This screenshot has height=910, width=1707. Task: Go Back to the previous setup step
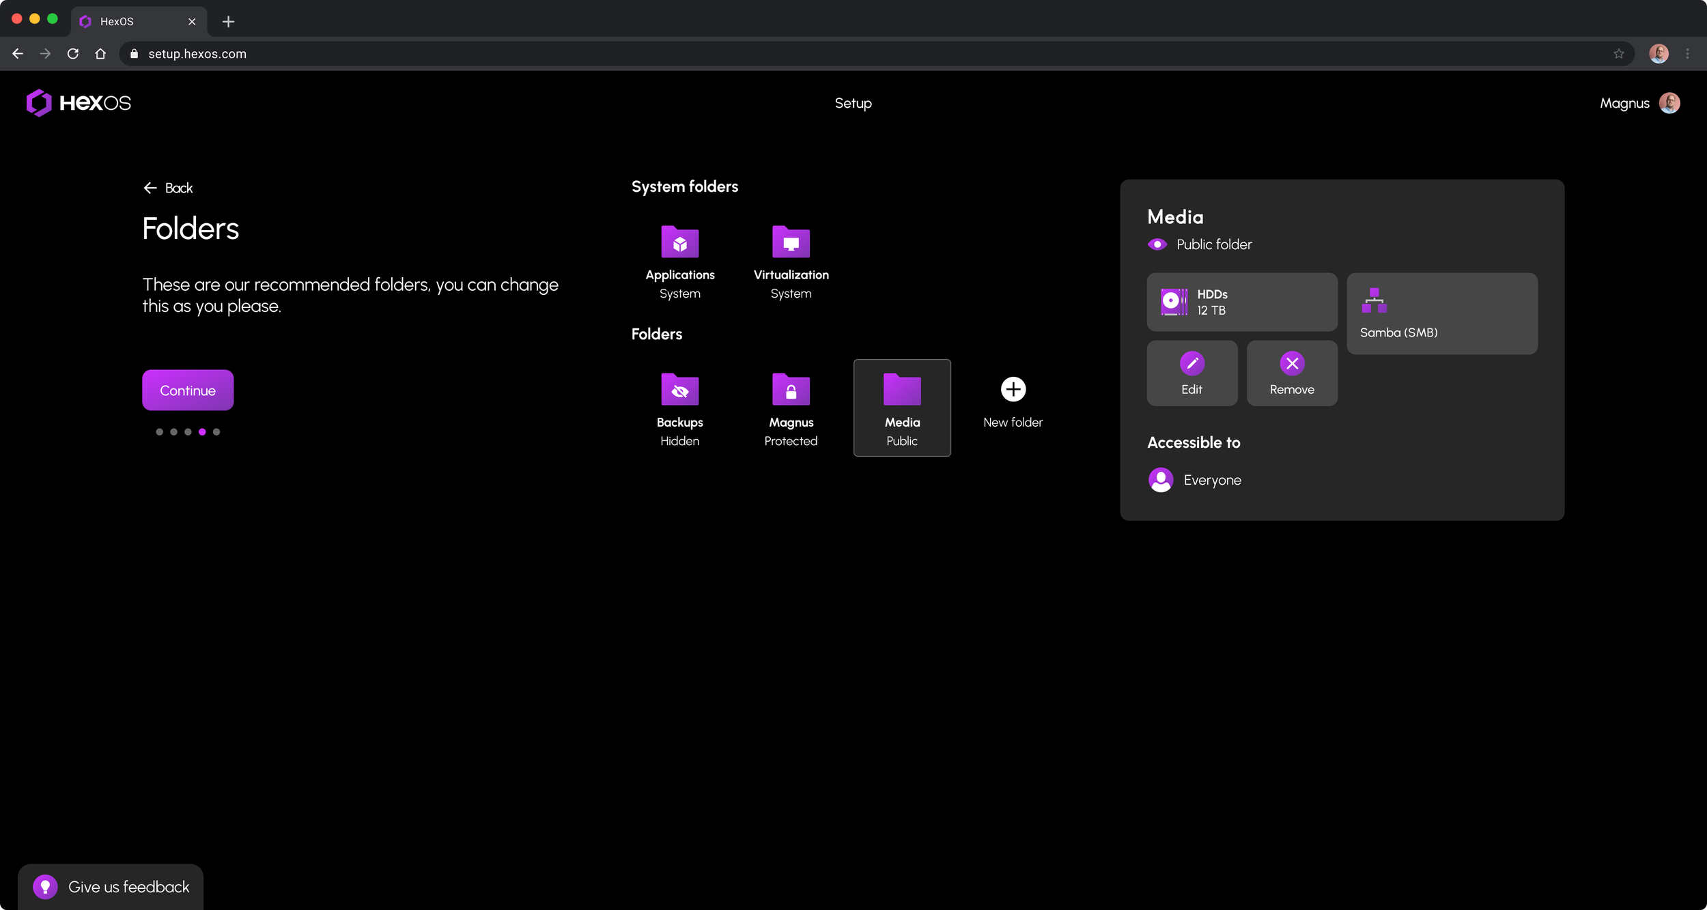[168, 188]
